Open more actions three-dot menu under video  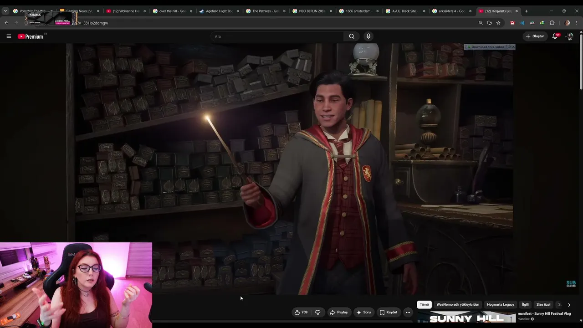coord(408,312)
